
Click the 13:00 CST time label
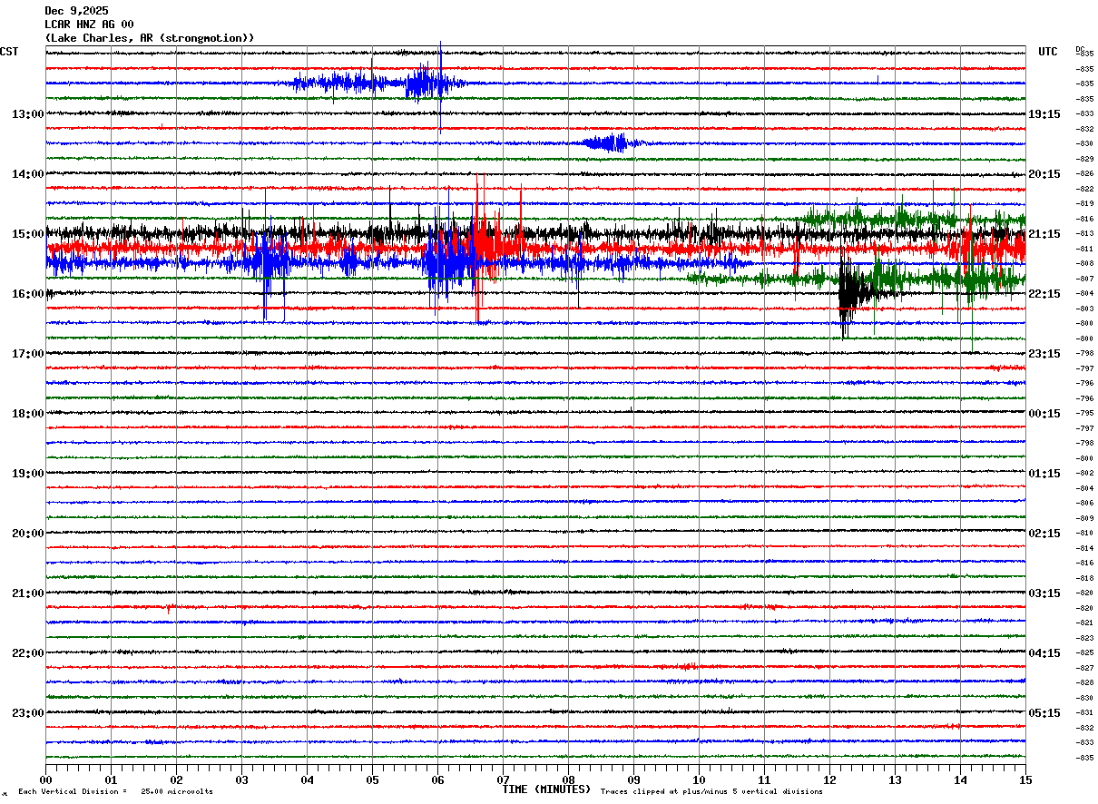[27, 114]
